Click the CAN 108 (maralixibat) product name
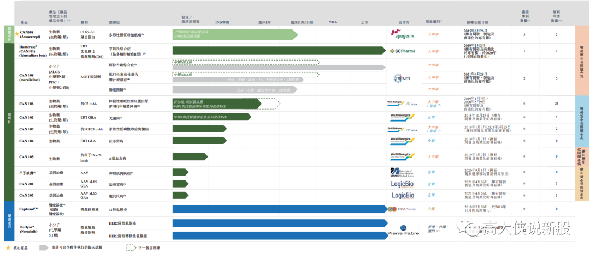Viewport: 590px width, 254px height. [30, 77]
